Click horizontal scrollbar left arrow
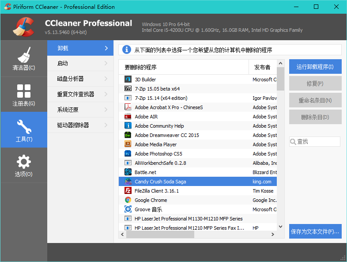 click(x=122, y=234)
